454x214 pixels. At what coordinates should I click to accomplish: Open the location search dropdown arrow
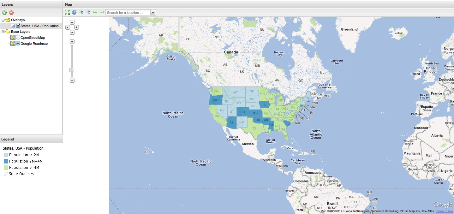[153, 13]
